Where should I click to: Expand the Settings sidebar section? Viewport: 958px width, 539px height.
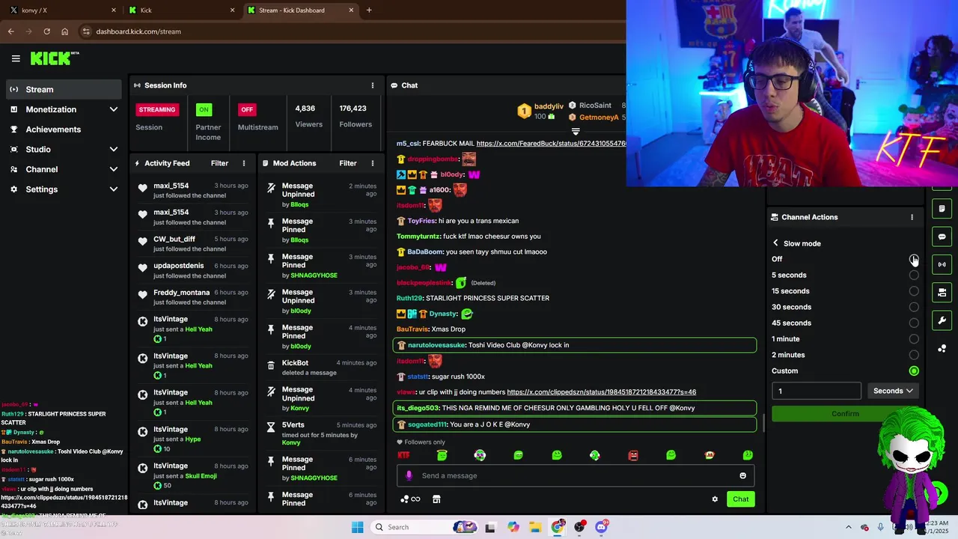113,189
